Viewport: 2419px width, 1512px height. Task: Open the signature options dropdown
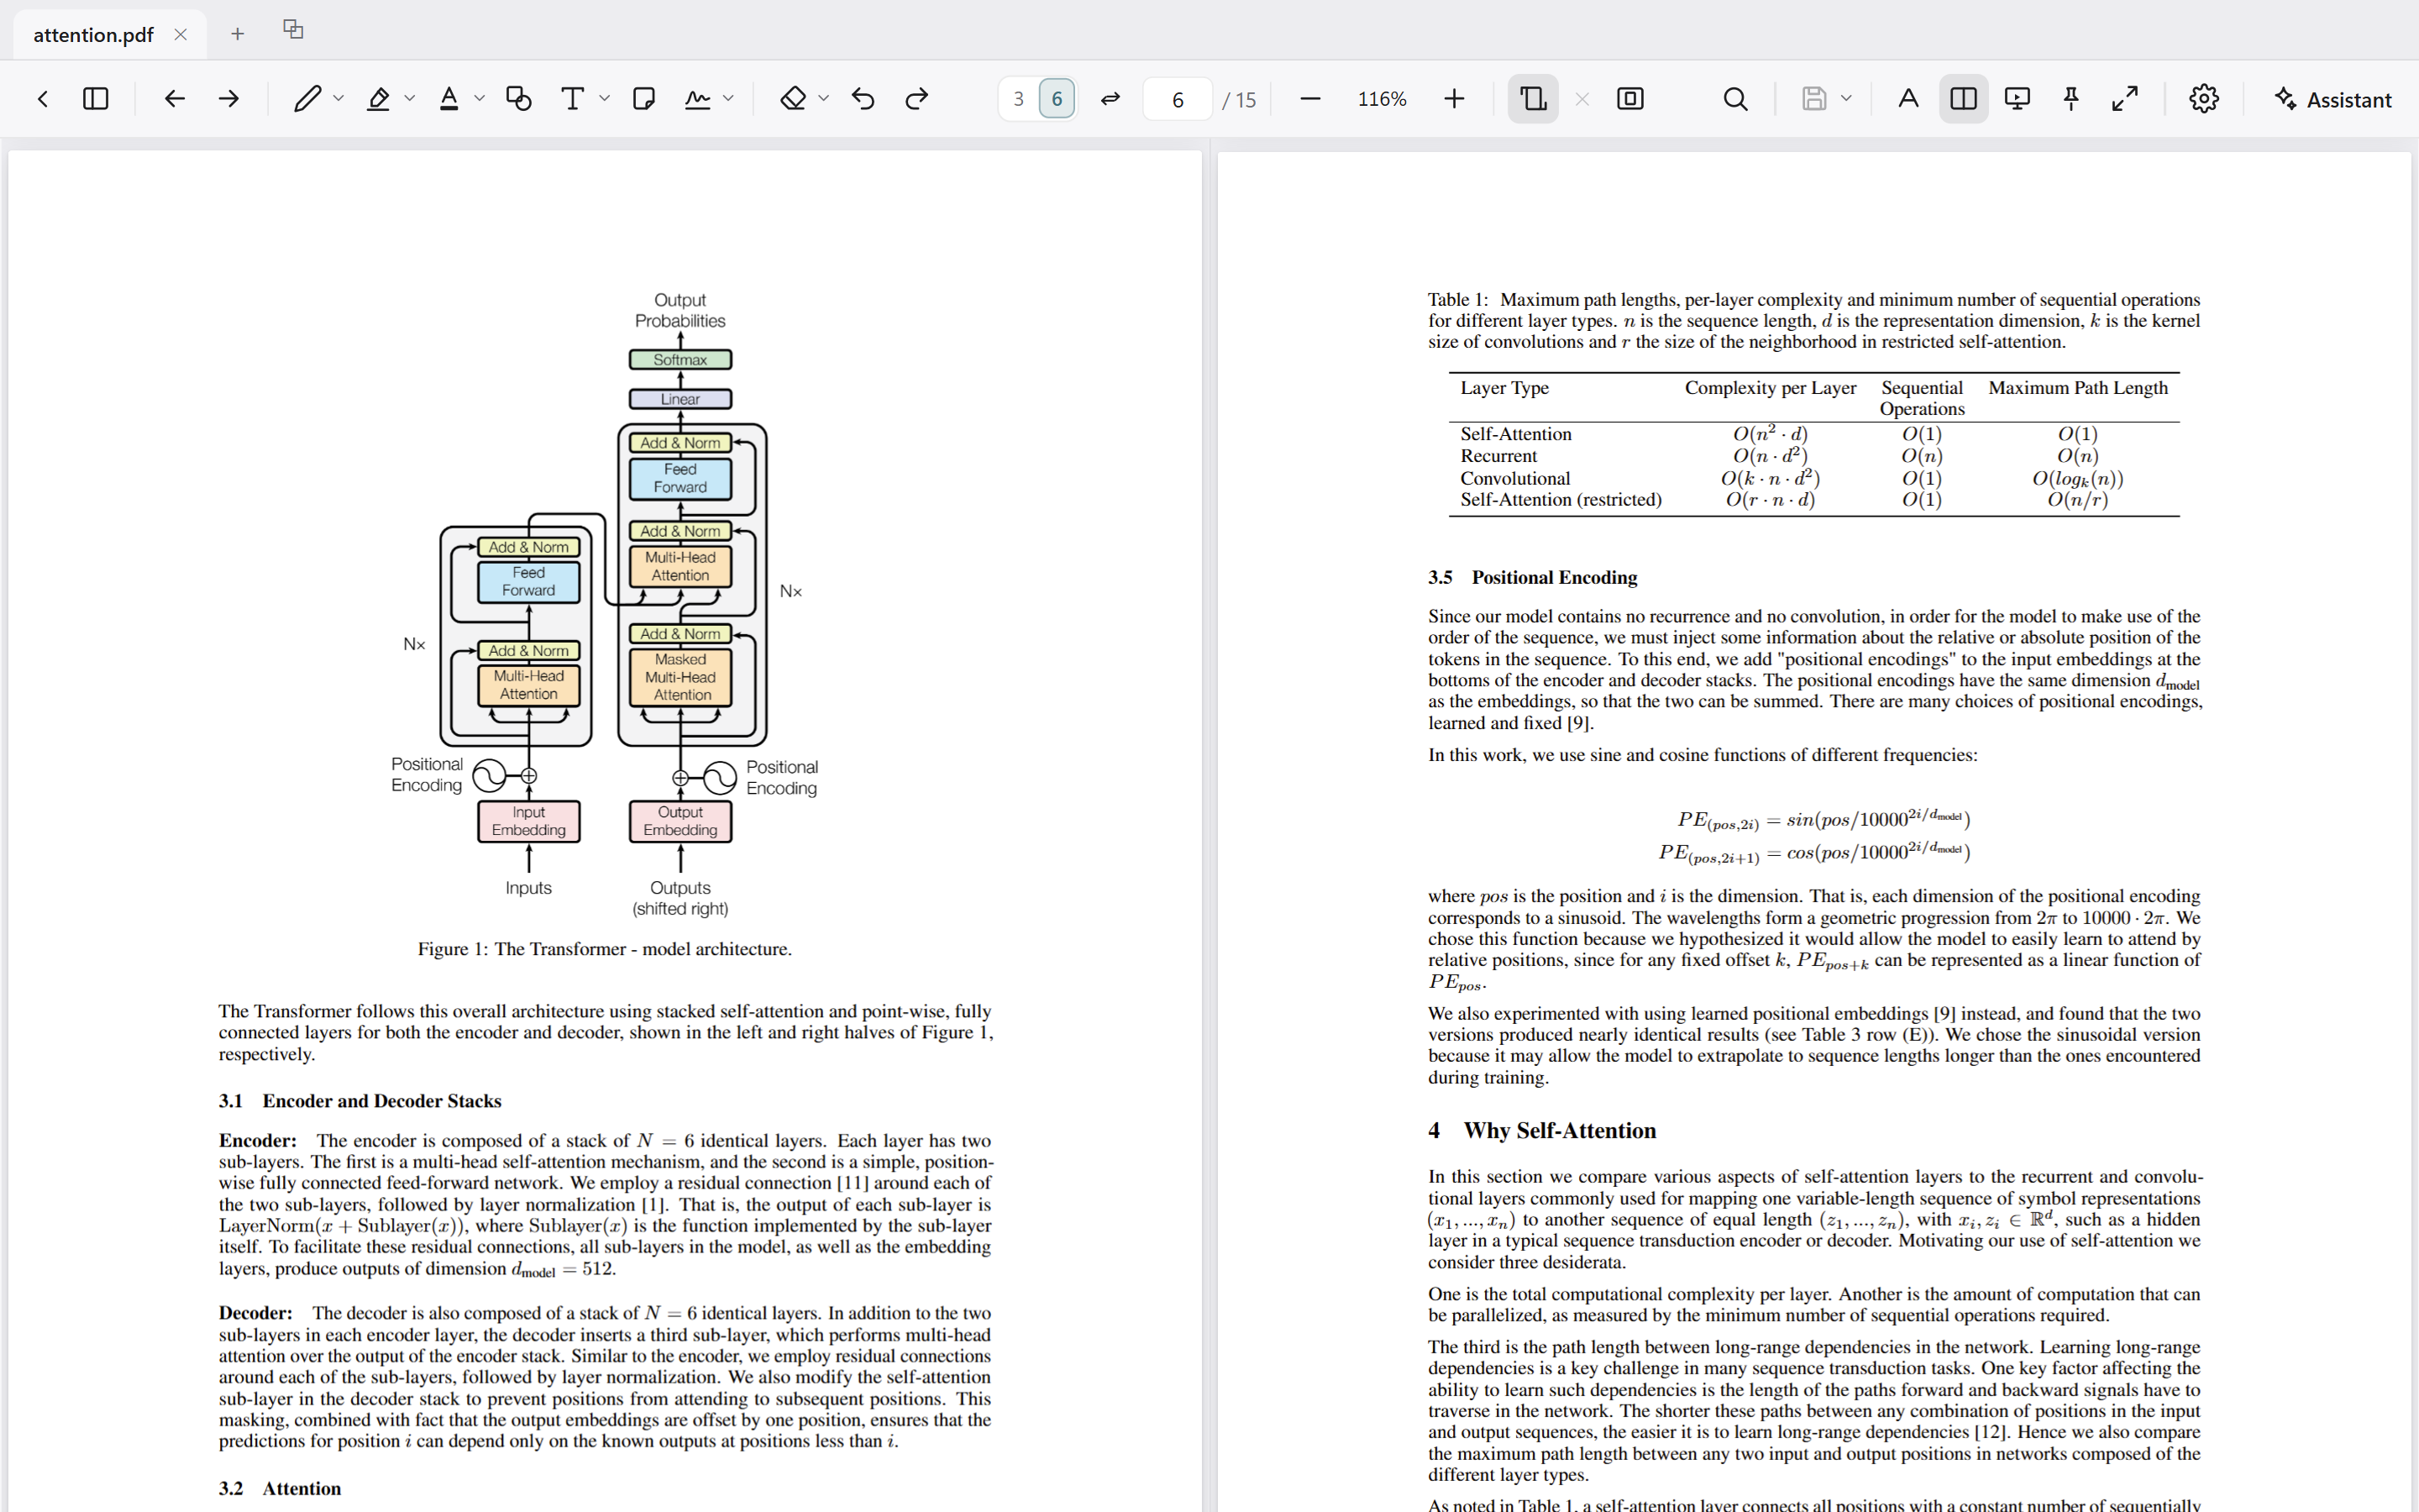[x=729, y=99]
